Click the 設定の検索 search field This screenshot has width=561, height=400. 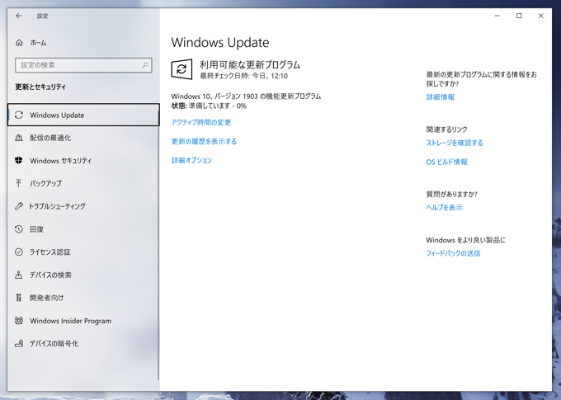83,65
